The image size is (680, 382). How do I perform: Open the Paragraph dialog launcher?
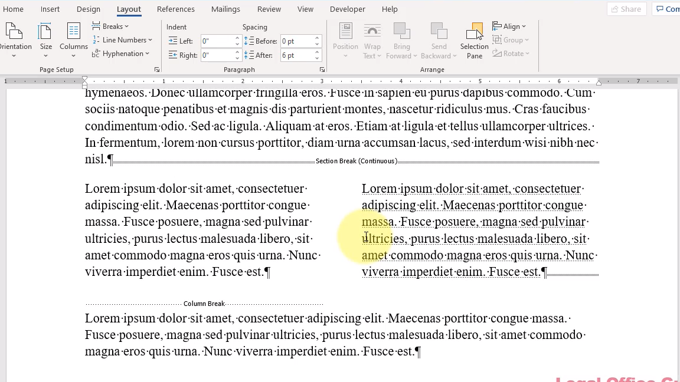click(x=322, y=70)
